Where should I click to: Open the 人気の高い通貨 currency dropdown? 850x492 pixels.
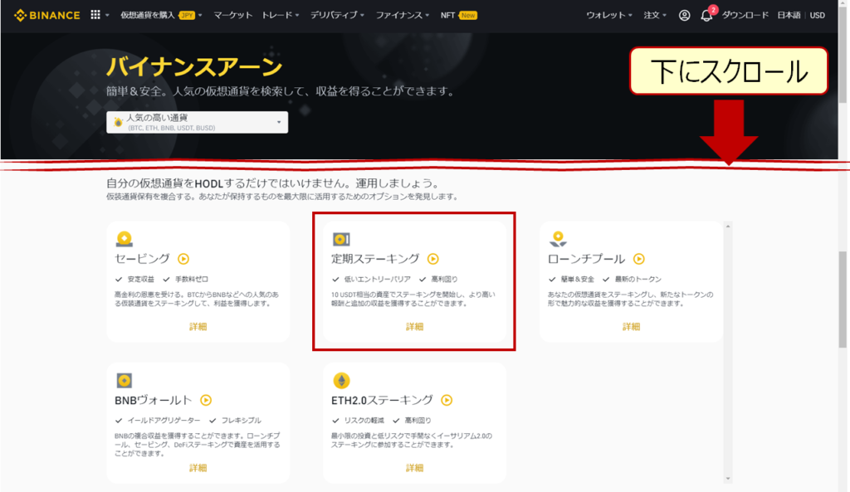[198, 123]
